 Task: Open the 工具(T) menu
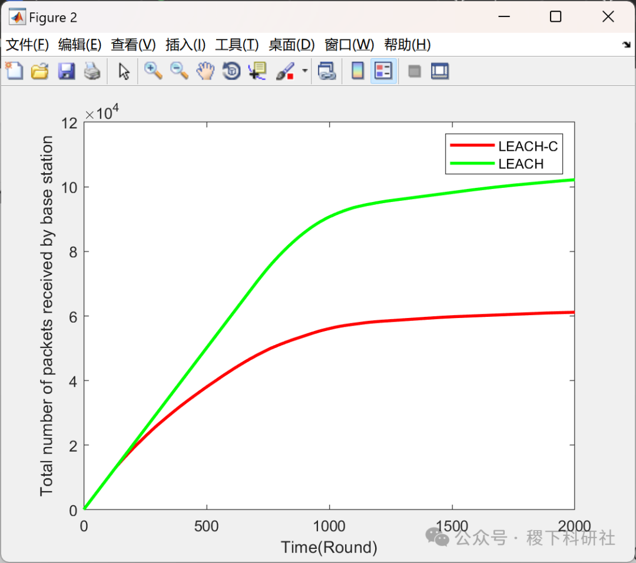[x=237, y=45]
